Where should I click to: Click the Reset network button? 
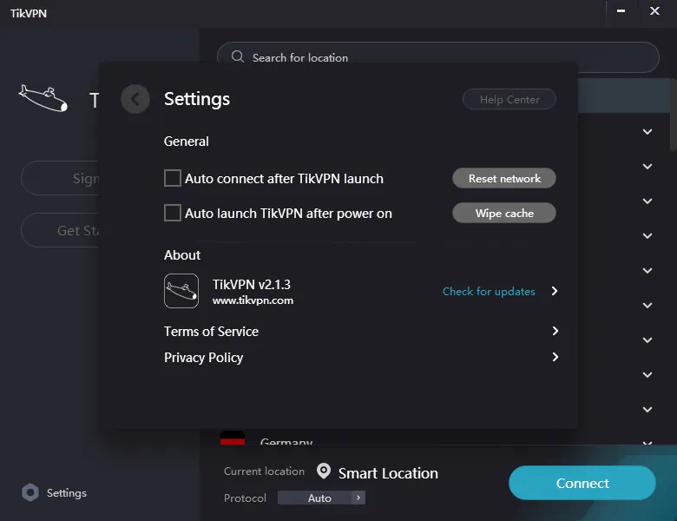click(x=504, y=178)
